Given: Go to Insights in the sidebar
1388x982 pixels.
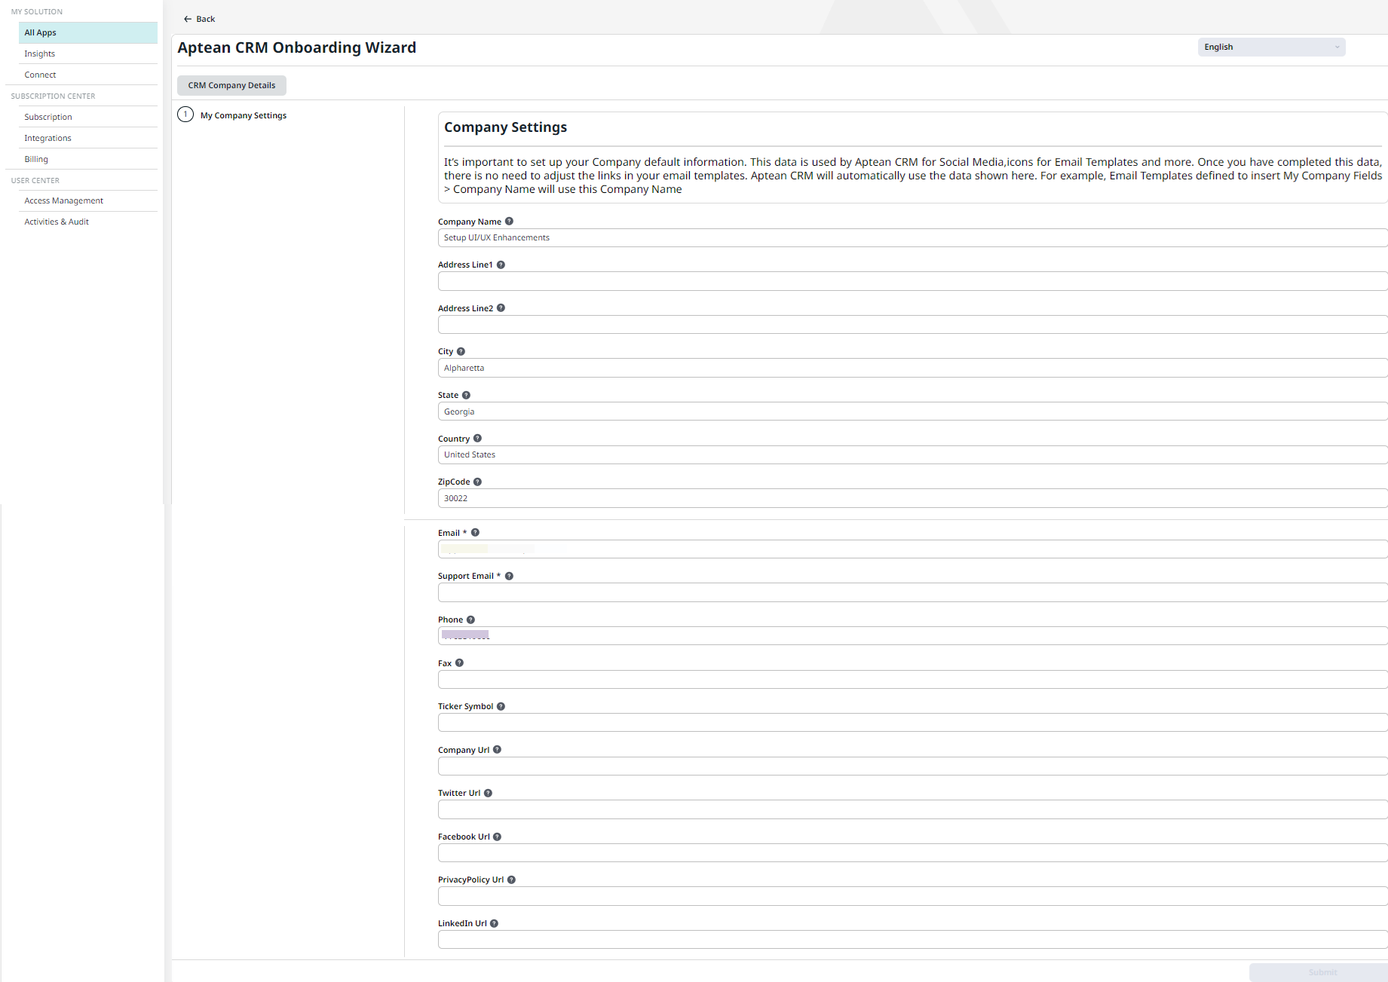Looking at the screenshot, I should coord(88,54).
